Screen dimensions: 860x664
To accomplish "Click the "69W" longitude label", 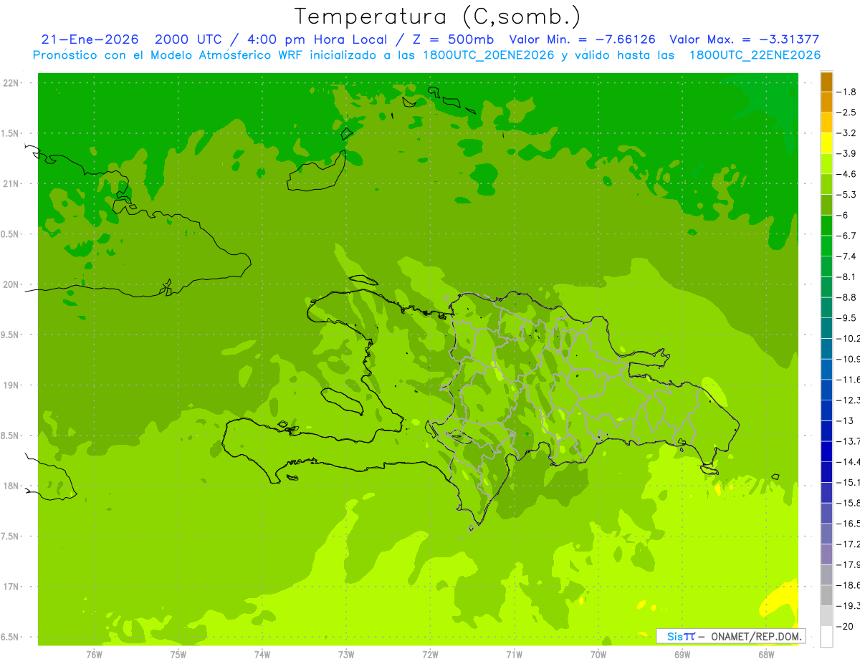I will (x=682, y=654).
